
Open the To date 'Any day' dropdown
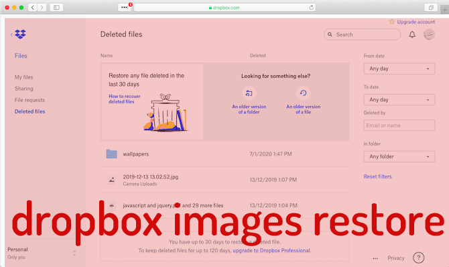coord(399,100)
